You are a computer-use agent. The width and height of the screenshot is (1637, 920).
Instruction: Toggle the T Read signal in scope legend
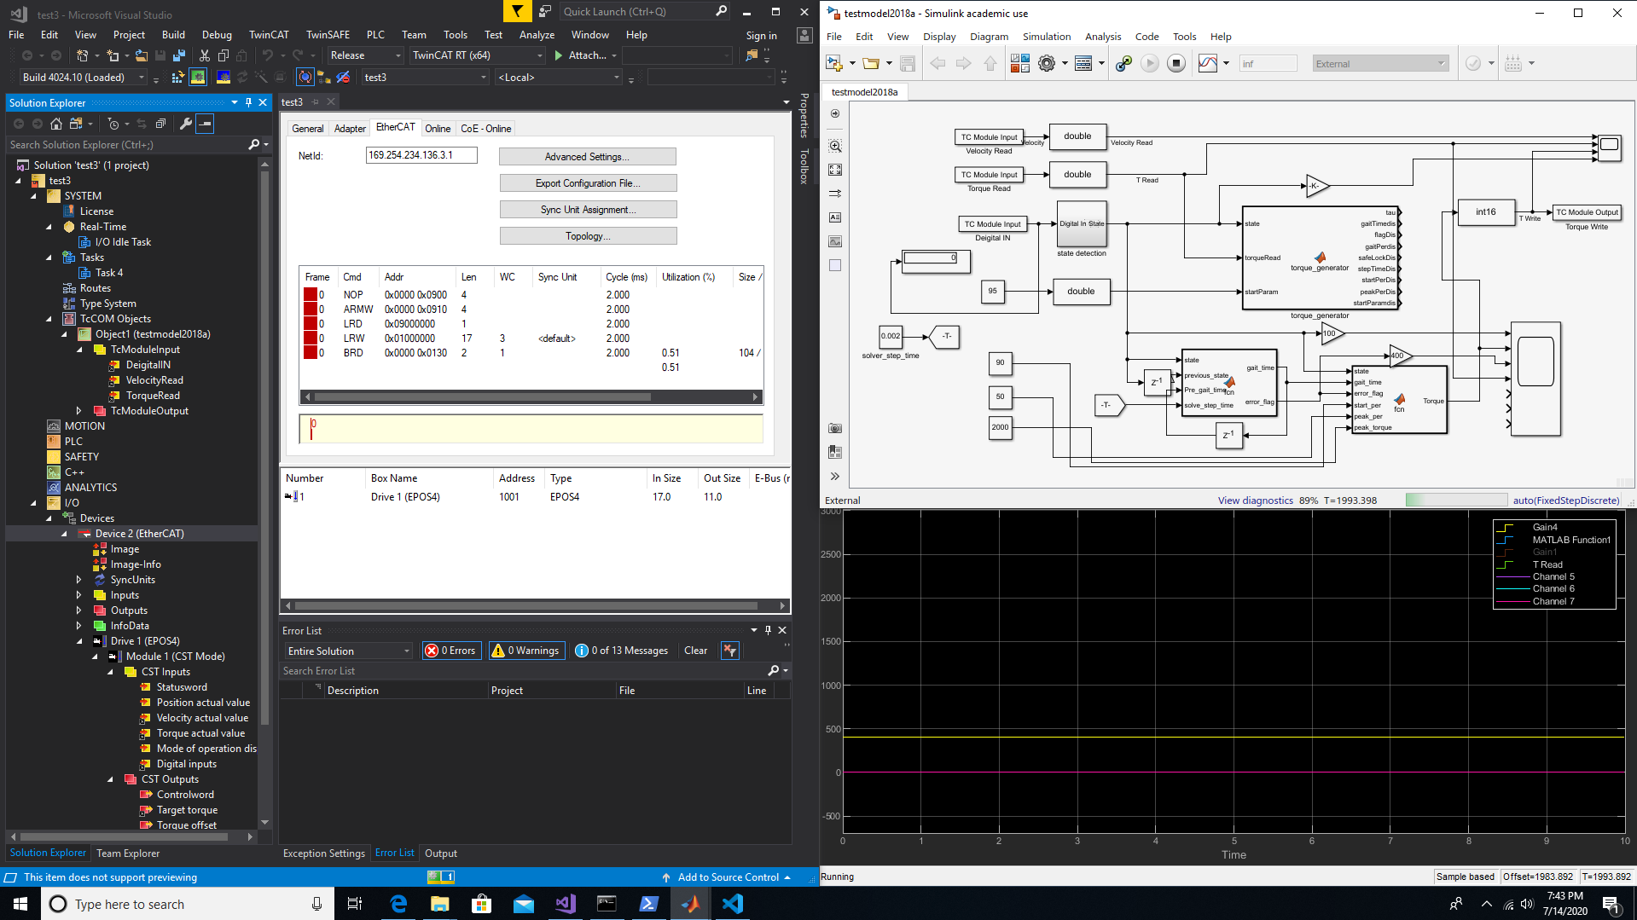coord(1547,564)
